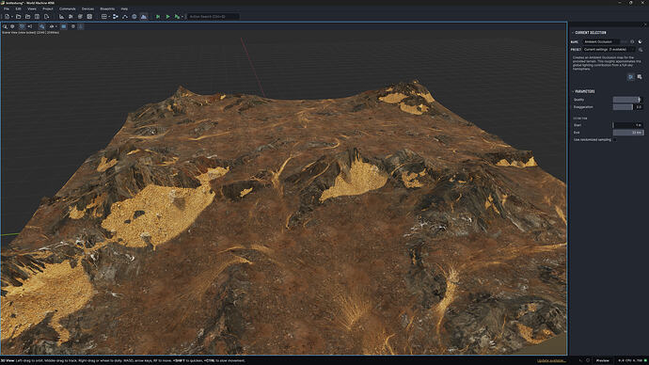
Task: Click the status bar circle icon
Action: coord(588,360)
